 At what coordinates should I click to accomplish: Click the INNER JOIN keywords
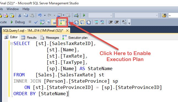click(27, 81)
